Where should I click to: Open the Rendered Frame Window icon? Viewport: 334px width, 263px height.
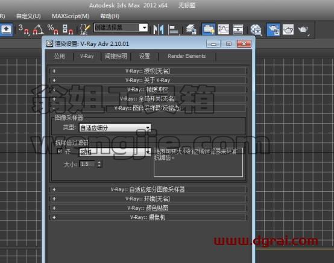point(288,29)
